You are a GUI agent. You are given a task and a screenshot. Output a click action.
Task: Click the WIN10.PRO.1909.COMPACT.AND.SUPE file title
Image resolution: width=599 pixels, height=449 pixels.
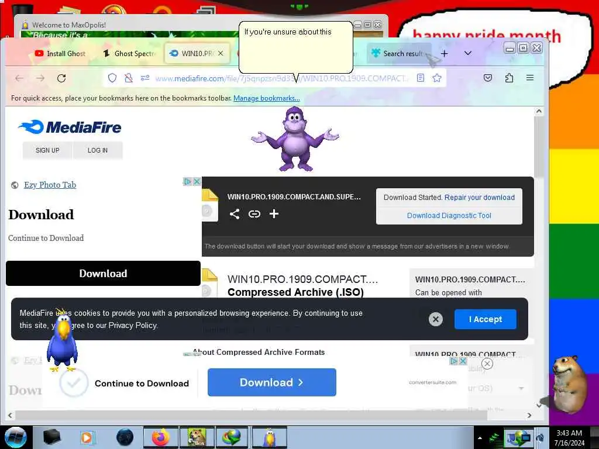294,197
